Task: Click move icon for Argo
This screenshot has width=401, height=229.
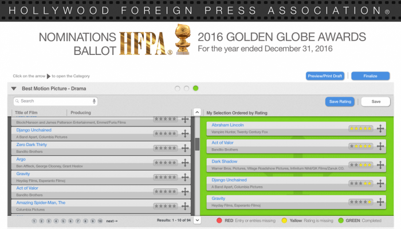Action: tap(185, 163)
